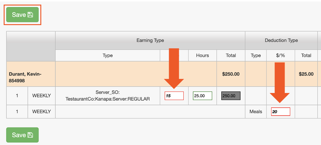Click the Deduction Type header
321x145 pixels.
281,40
